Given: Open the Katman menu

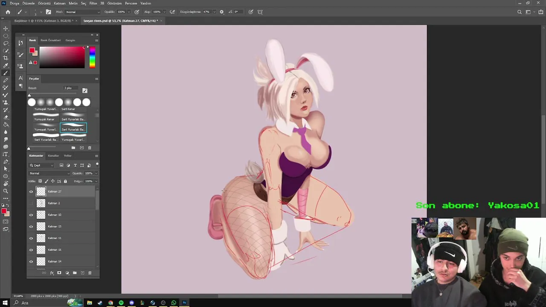Looking at the screenshot, I should pyautogui.click(x=59, y=3).
